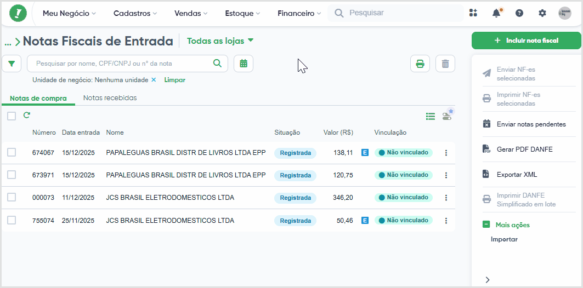Viewport: 583px width, 288px height.
Task: Open the help question mark icon
Action: coord(519,13)
